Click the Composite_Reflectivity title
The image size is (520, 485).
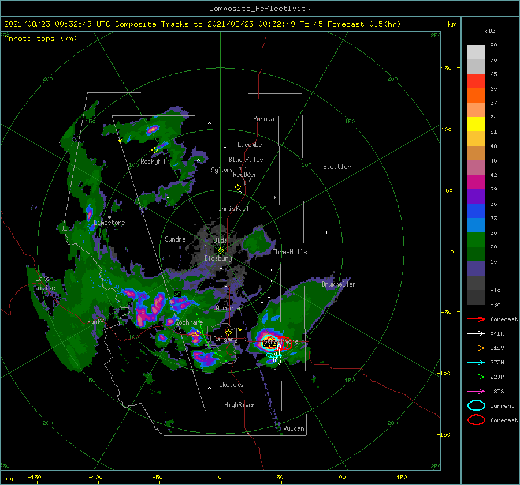260,9
